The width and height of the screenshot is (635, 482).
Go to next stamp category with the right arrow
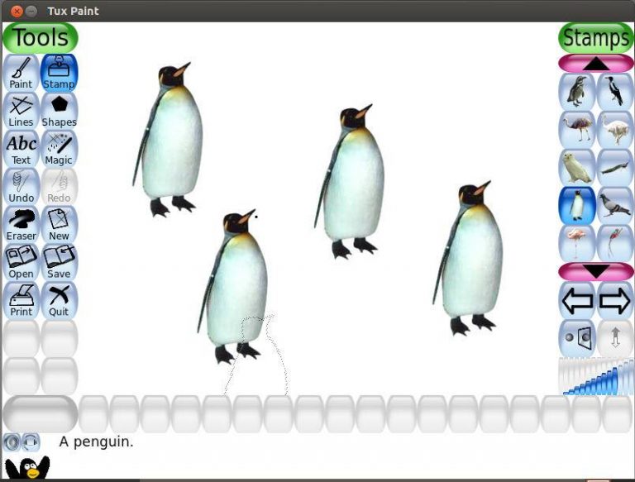615,301
